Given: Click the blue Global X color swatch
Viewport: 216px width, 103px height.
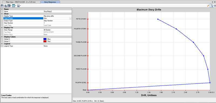Looking at the screenshot, I should coord(45,39).
